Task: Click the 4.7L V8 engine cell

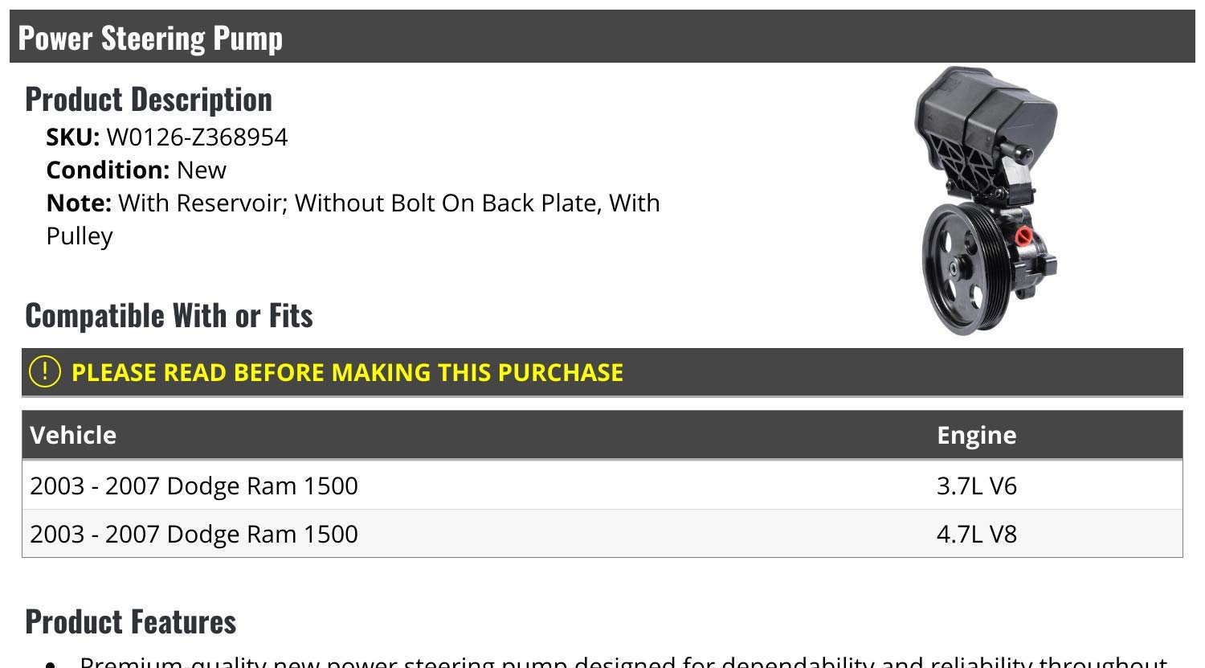Action: [x=976, y=534]
